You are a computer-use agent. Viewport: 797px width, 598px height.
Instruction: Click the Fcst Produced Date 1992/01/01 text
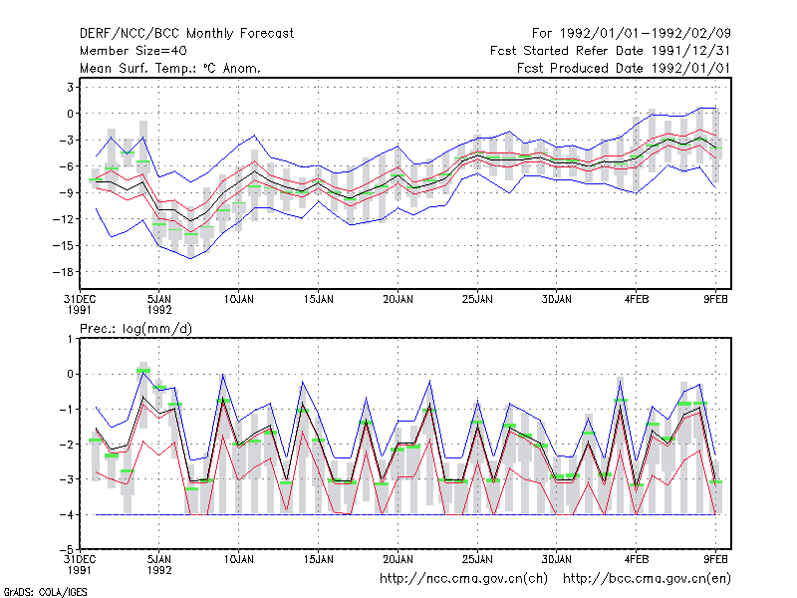pyautogui.click(x=624, y=68)
